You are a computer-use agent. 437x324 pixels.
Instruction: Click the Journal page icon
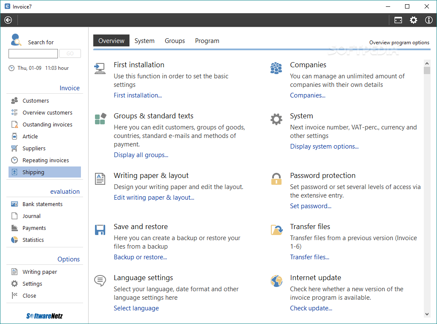point(14,216)
